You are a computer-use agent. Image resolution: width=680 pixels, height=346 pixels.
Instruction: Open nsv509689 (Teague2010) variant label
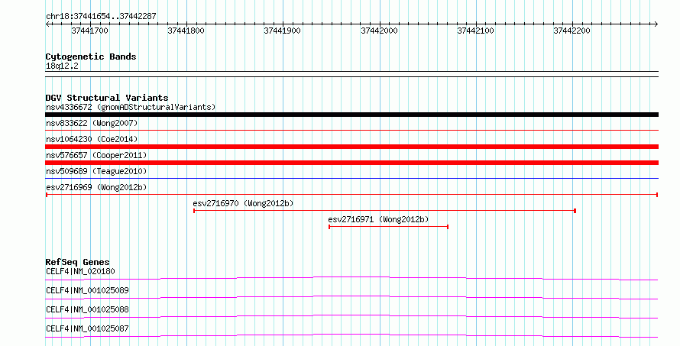tap(96, 171)
